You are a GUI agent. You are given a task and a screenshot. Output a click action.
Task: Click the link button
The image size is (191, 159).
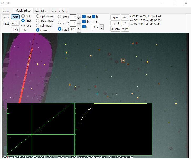point(16,30)
